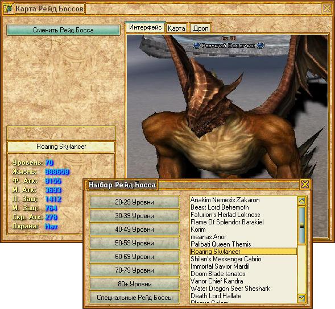Click the Выбор Рейд Босса title text

122,185
